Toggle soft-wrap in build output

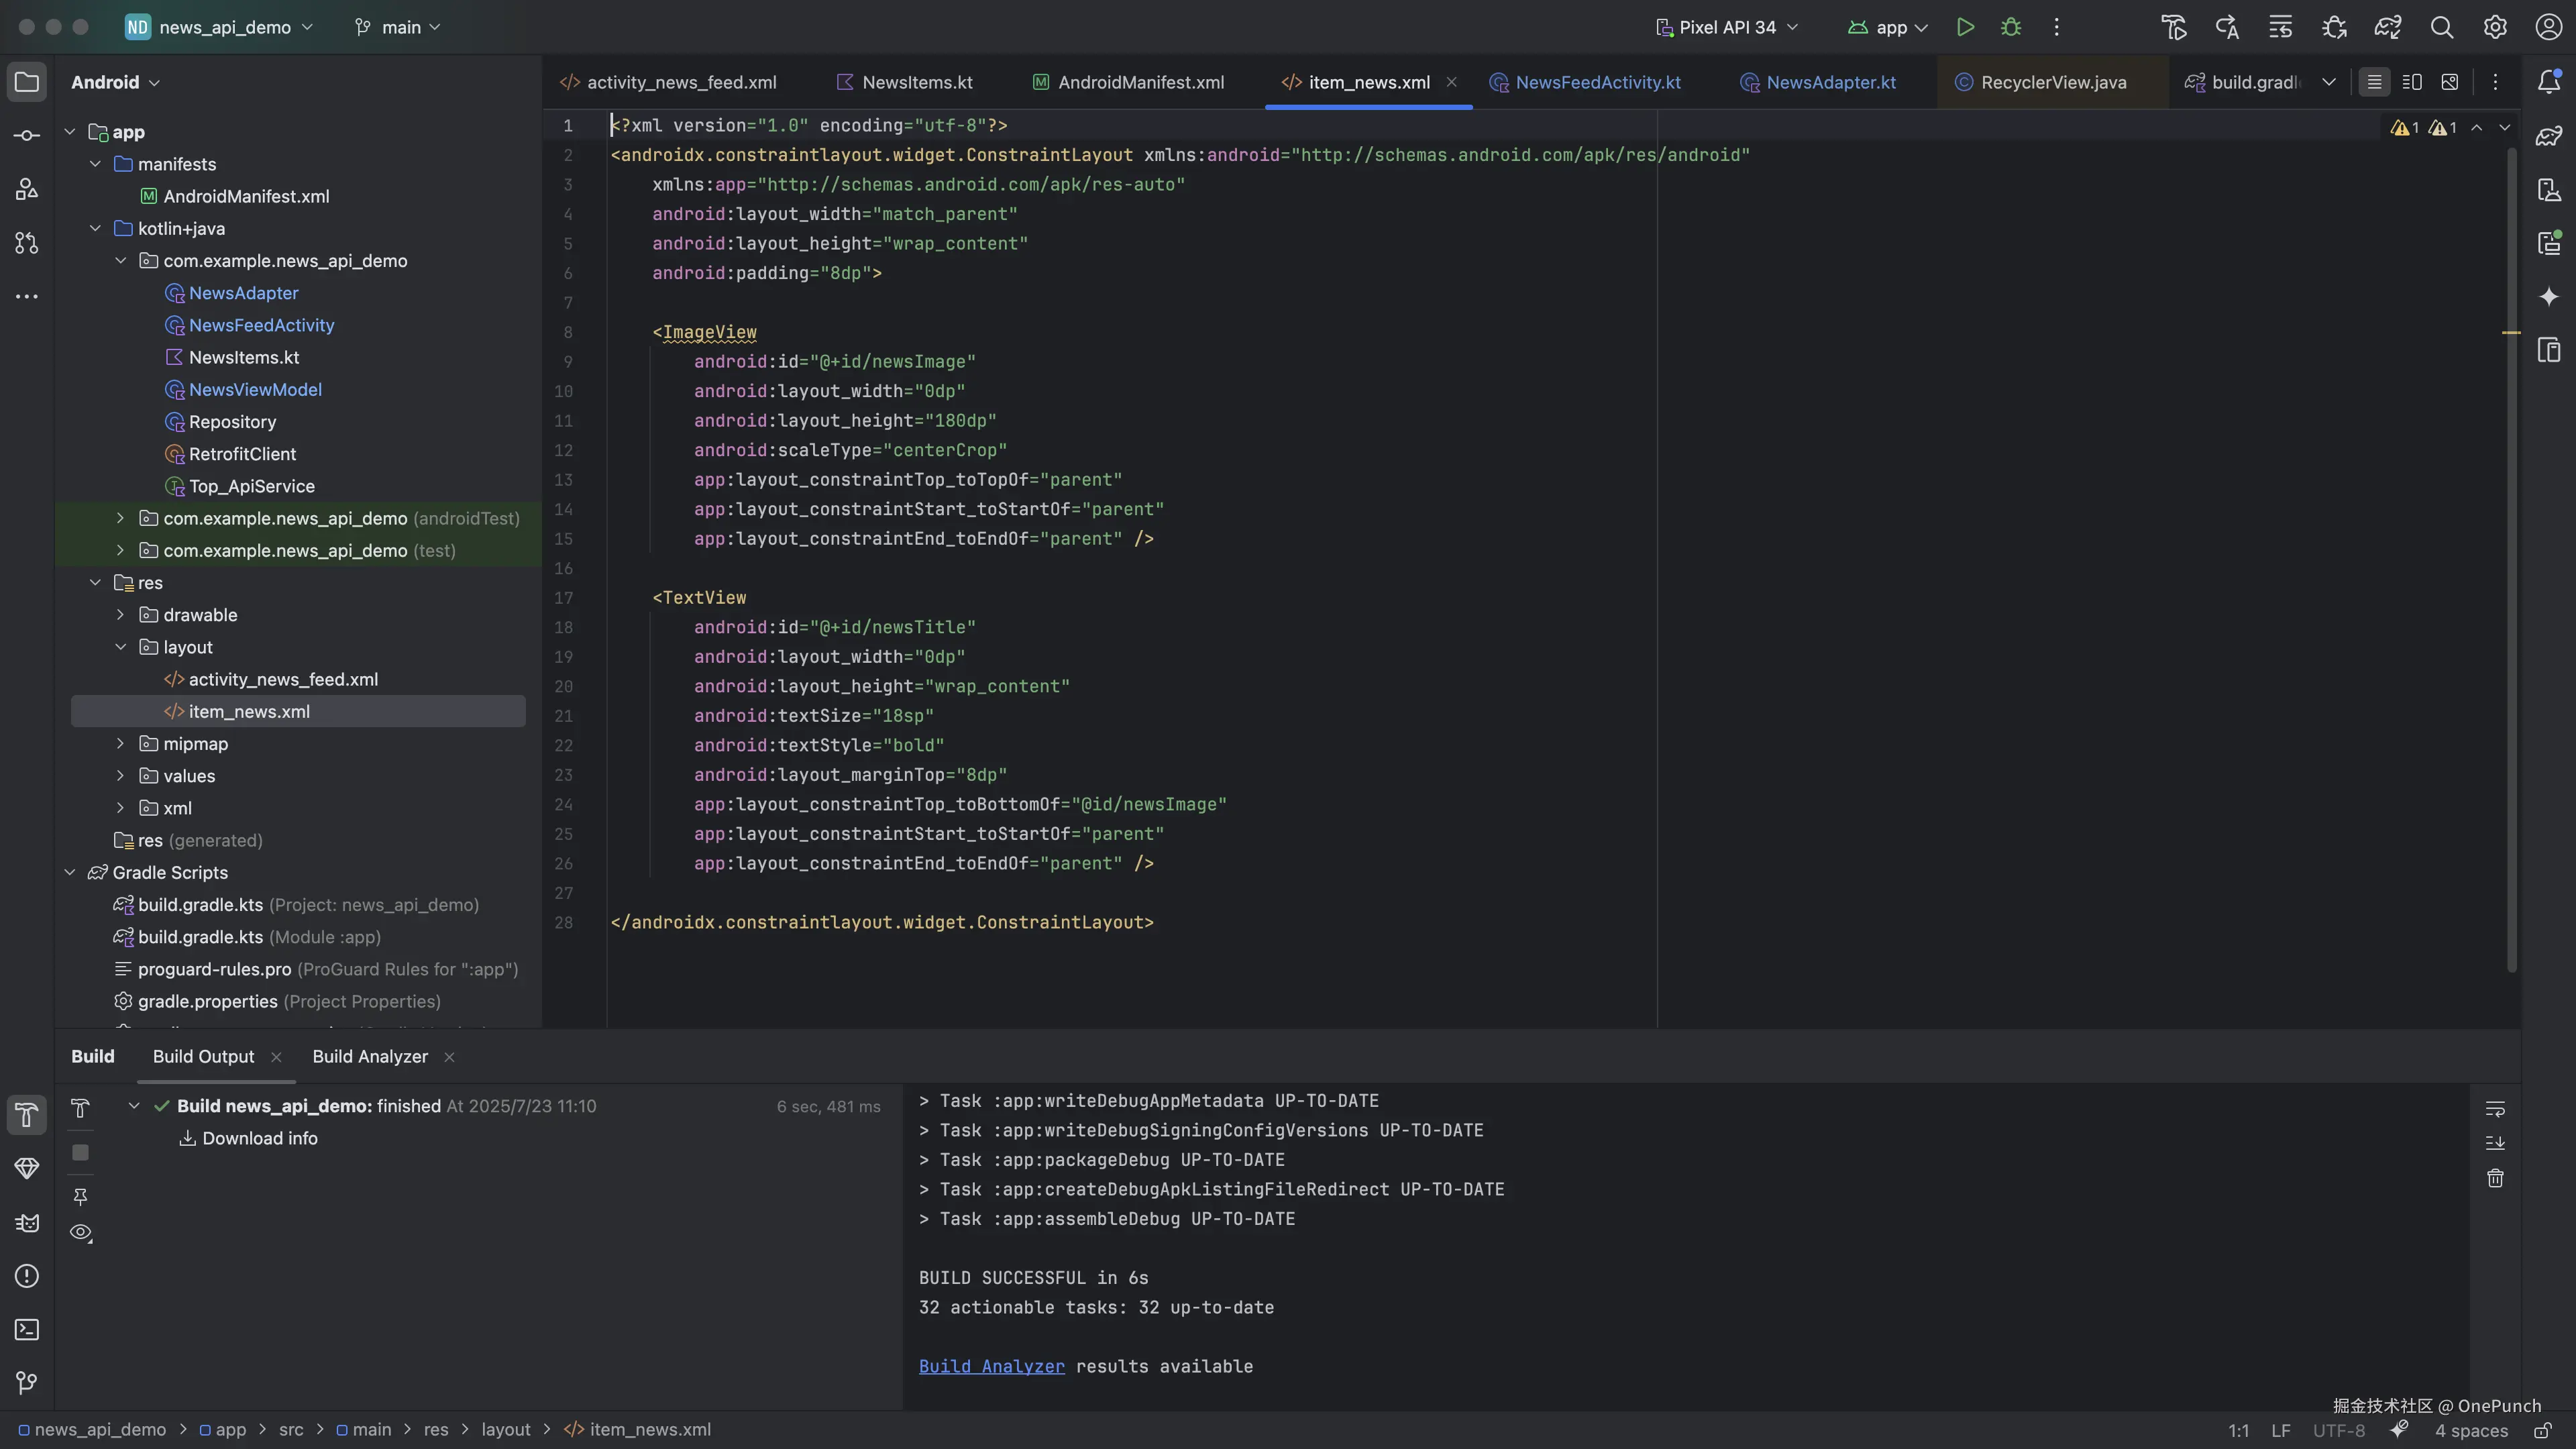[2495, 1108]
